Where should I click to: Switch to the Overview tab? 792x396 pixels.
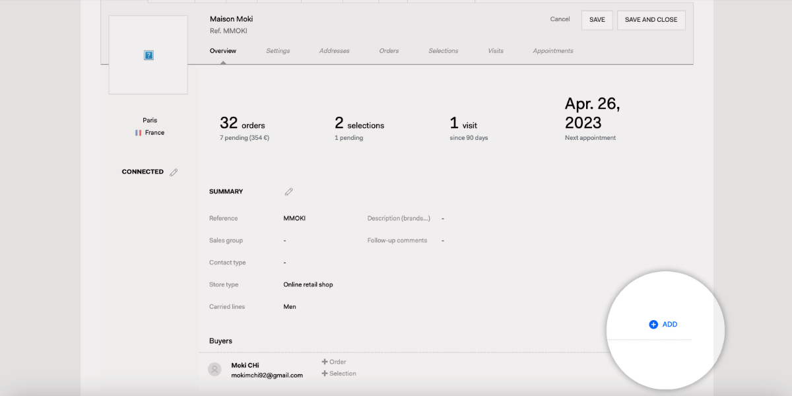pos(223,51)
